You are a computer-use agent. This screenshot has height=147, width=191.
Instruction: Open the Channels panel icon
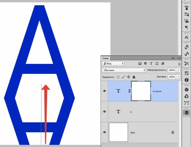[x=186, y=96]
